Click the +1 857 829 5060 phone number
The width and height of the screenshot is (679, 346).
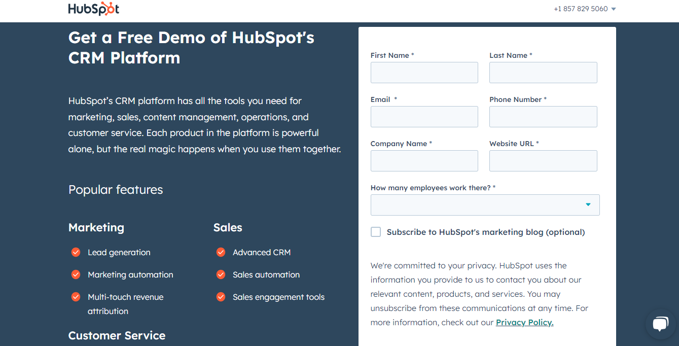click(581, 9)
